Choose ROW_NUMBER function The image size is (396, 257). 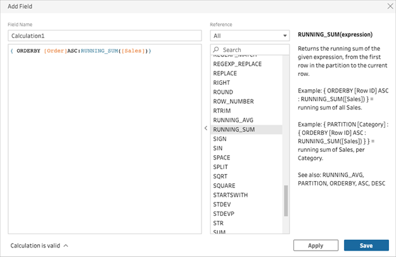246,101
